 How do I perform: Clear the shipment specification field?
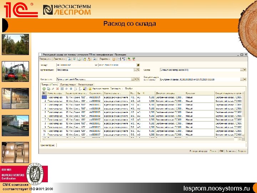(x=245, y=79)
